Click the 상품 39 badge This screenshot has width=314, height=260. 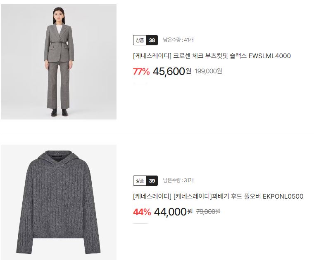point(145,181)
